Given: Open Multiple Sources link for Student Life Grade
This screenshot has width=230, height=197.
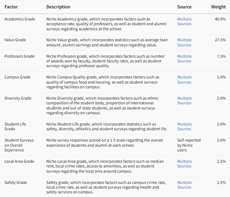Looking at the screenshot, I should [x=184, y=127].
